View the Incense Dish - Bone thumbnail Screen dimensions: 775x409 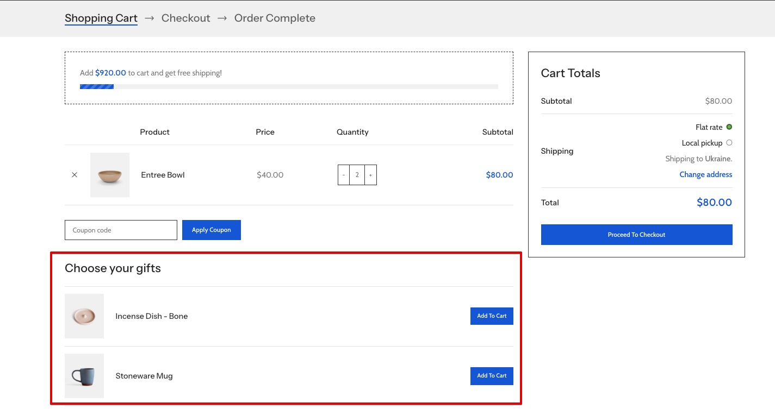pyautogui.click(x=84, y=316)
